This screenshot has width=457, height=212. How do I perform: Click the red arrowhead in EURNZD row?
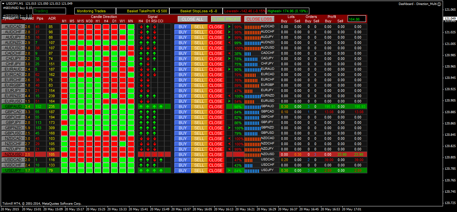pos(229,96)
